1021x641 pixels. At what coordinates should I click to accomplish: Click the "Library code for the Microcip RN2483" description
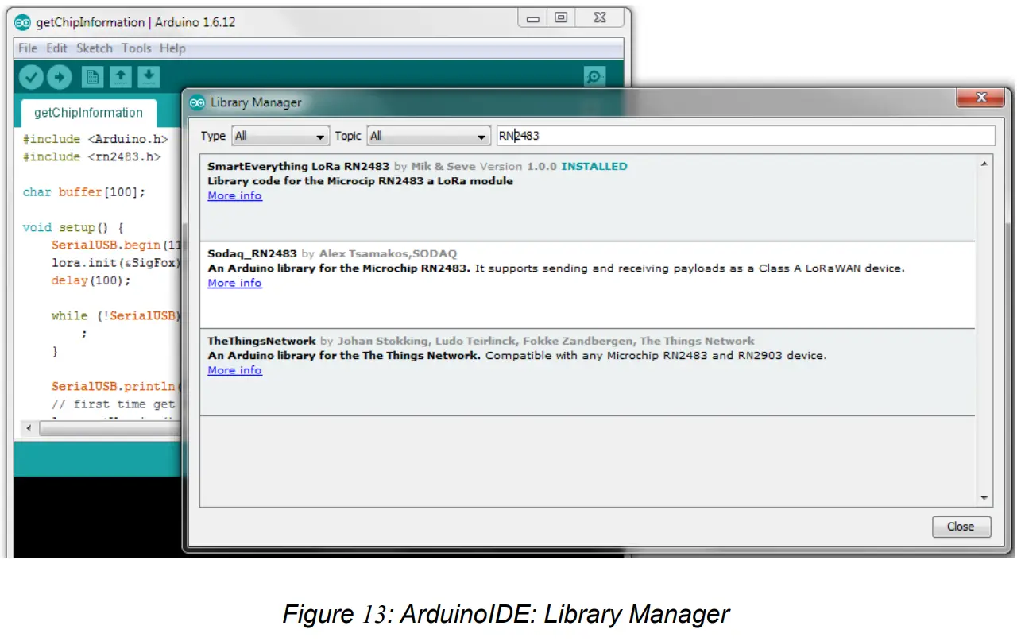(x=360, y=181)
